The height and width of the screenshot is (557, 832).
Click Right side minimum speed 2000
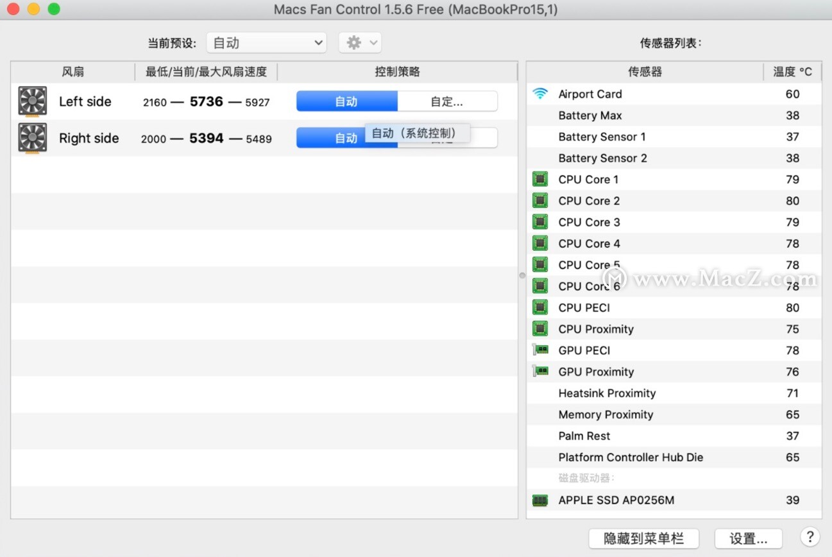(154, 139)
